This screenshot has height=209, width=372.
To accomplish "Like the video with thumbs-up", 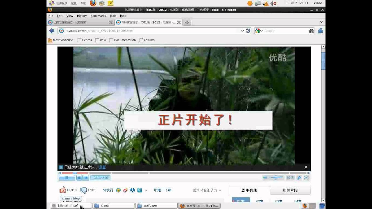I will click(x=62, y=190).
